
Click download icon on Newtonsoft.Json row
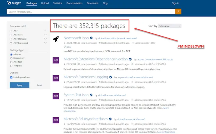tap(64, 43)
